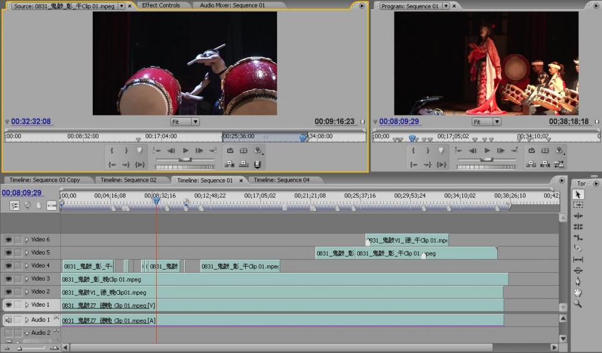Select the Hand tool
This screenshot has height=353, width=602.
tap(578, 292)
